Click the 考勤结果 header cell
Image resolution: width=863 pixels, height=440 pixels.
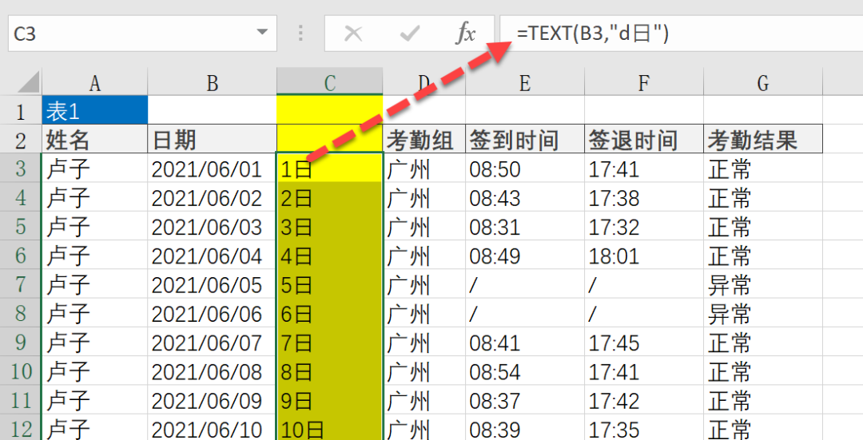763,139
